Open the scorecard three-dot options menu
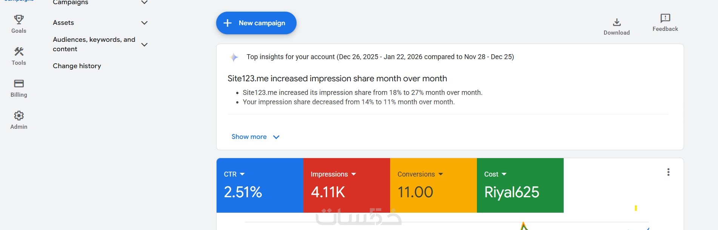Viewport: 718px width, 230px height. [x=668, y=172]
